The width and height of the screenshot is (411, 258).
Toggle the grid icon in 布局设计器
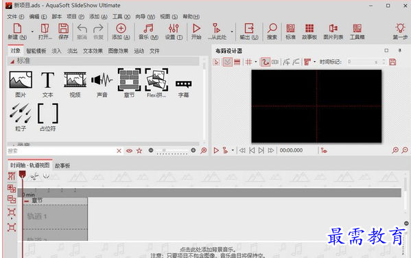click(248, 62)
